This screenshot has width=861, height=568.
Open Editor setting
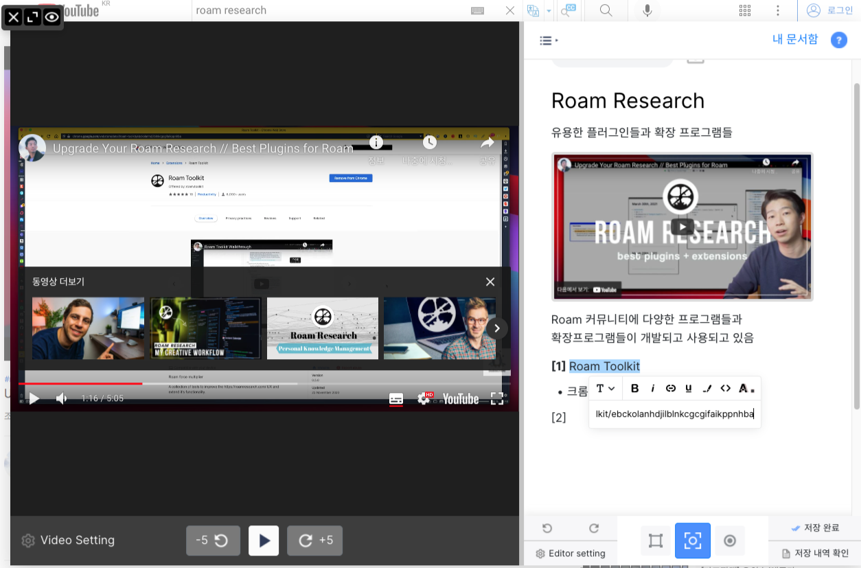571,554
